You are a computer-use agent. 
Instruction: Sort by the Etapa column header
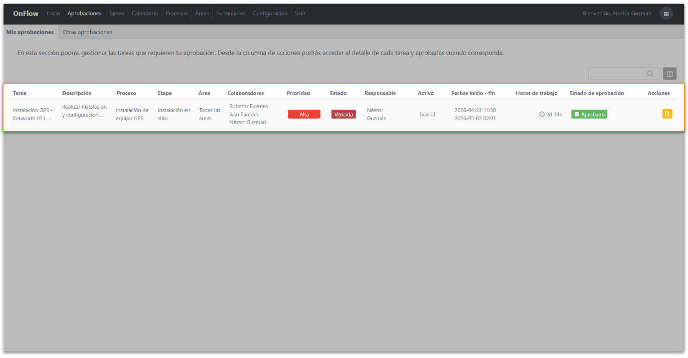point(164,93)
